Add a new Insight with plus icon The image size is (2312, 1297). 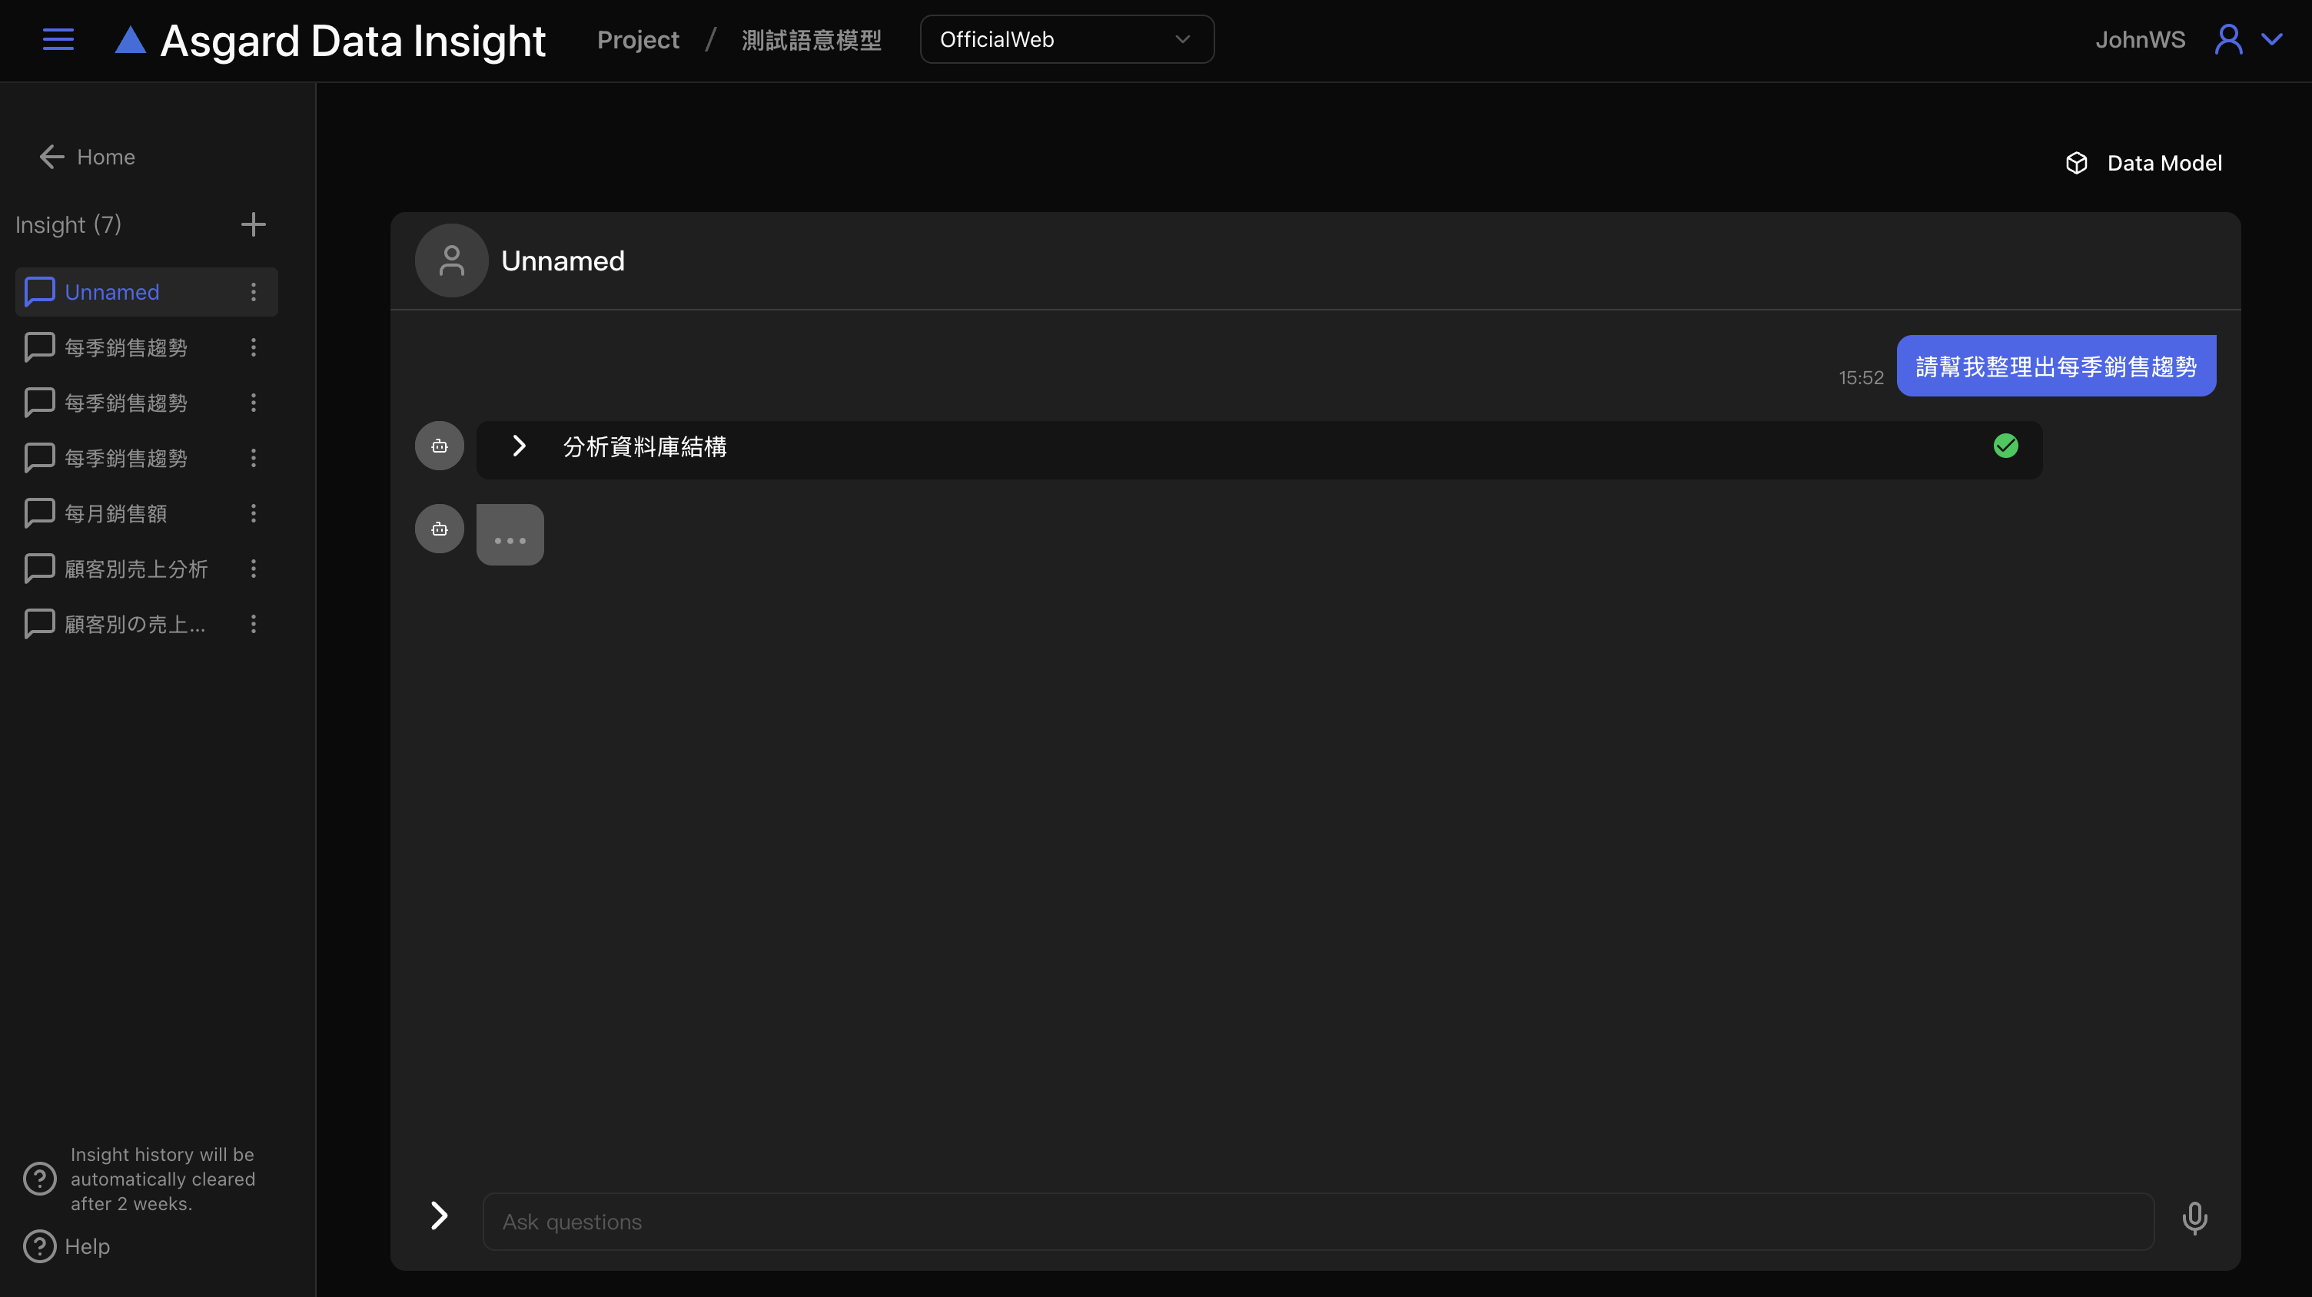253,224
